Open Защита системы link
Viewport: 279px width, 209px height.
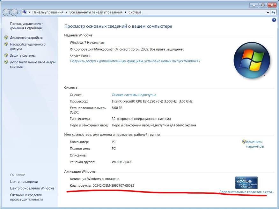tap(23, 55)
